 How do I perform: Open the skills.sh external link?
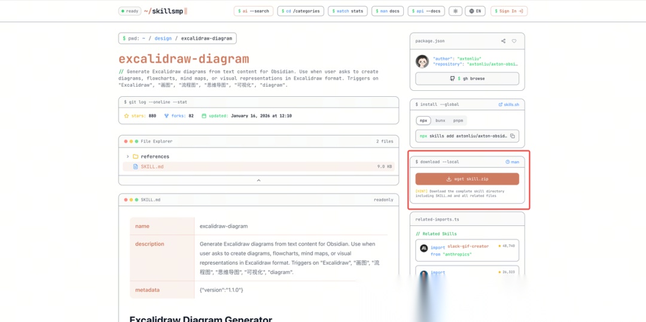coord(509,105)
